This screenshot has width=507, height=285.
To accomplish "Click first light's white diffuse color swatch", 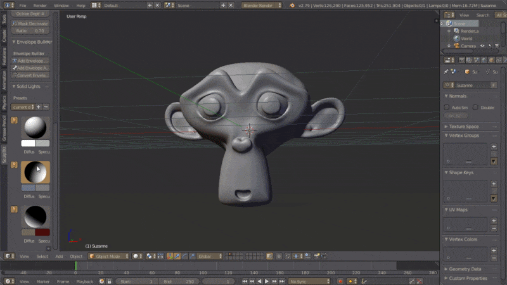I will (x=28, y=143).
